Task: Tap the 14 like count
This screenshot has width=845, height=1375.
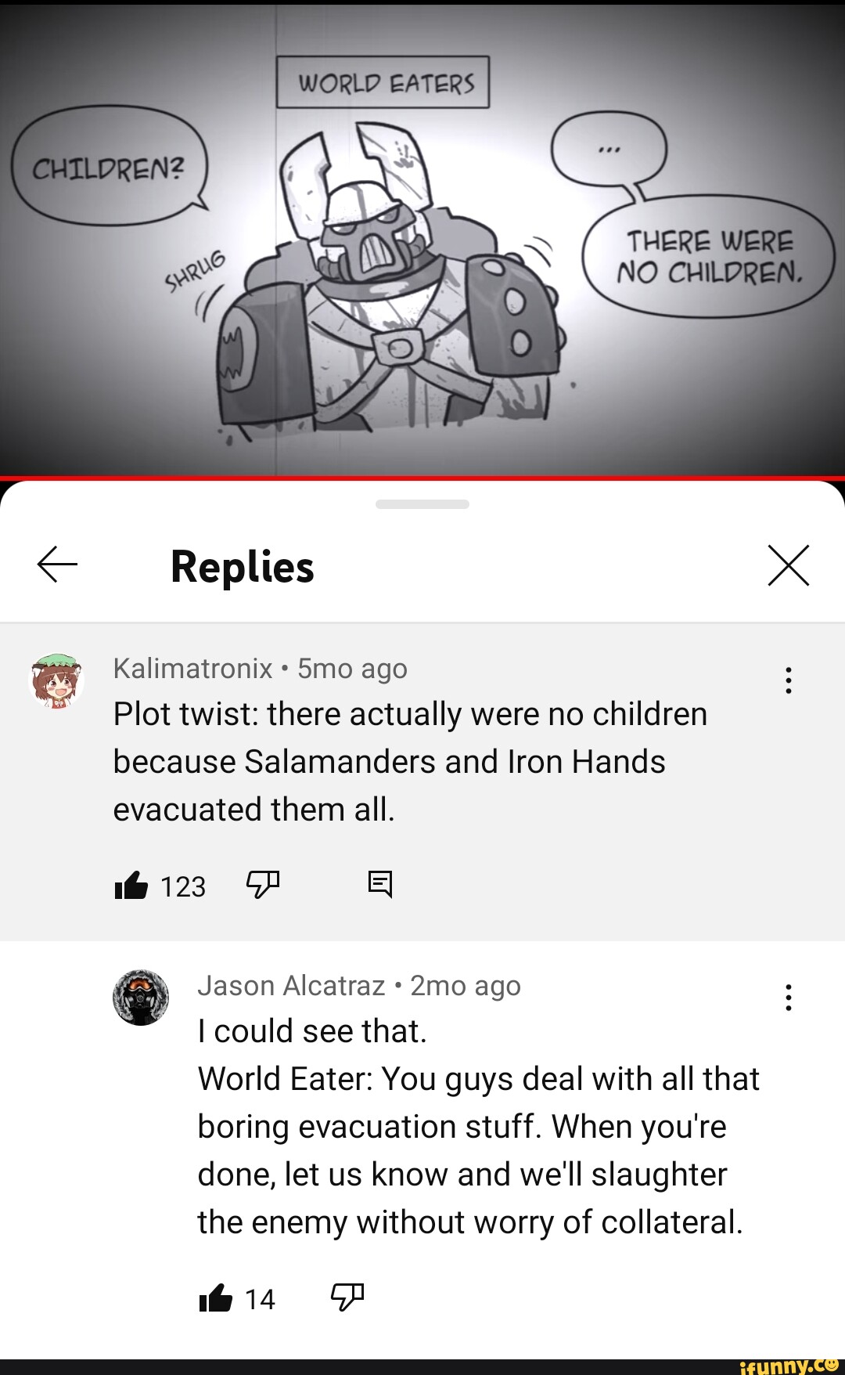Action: [x=260, y=1299]
